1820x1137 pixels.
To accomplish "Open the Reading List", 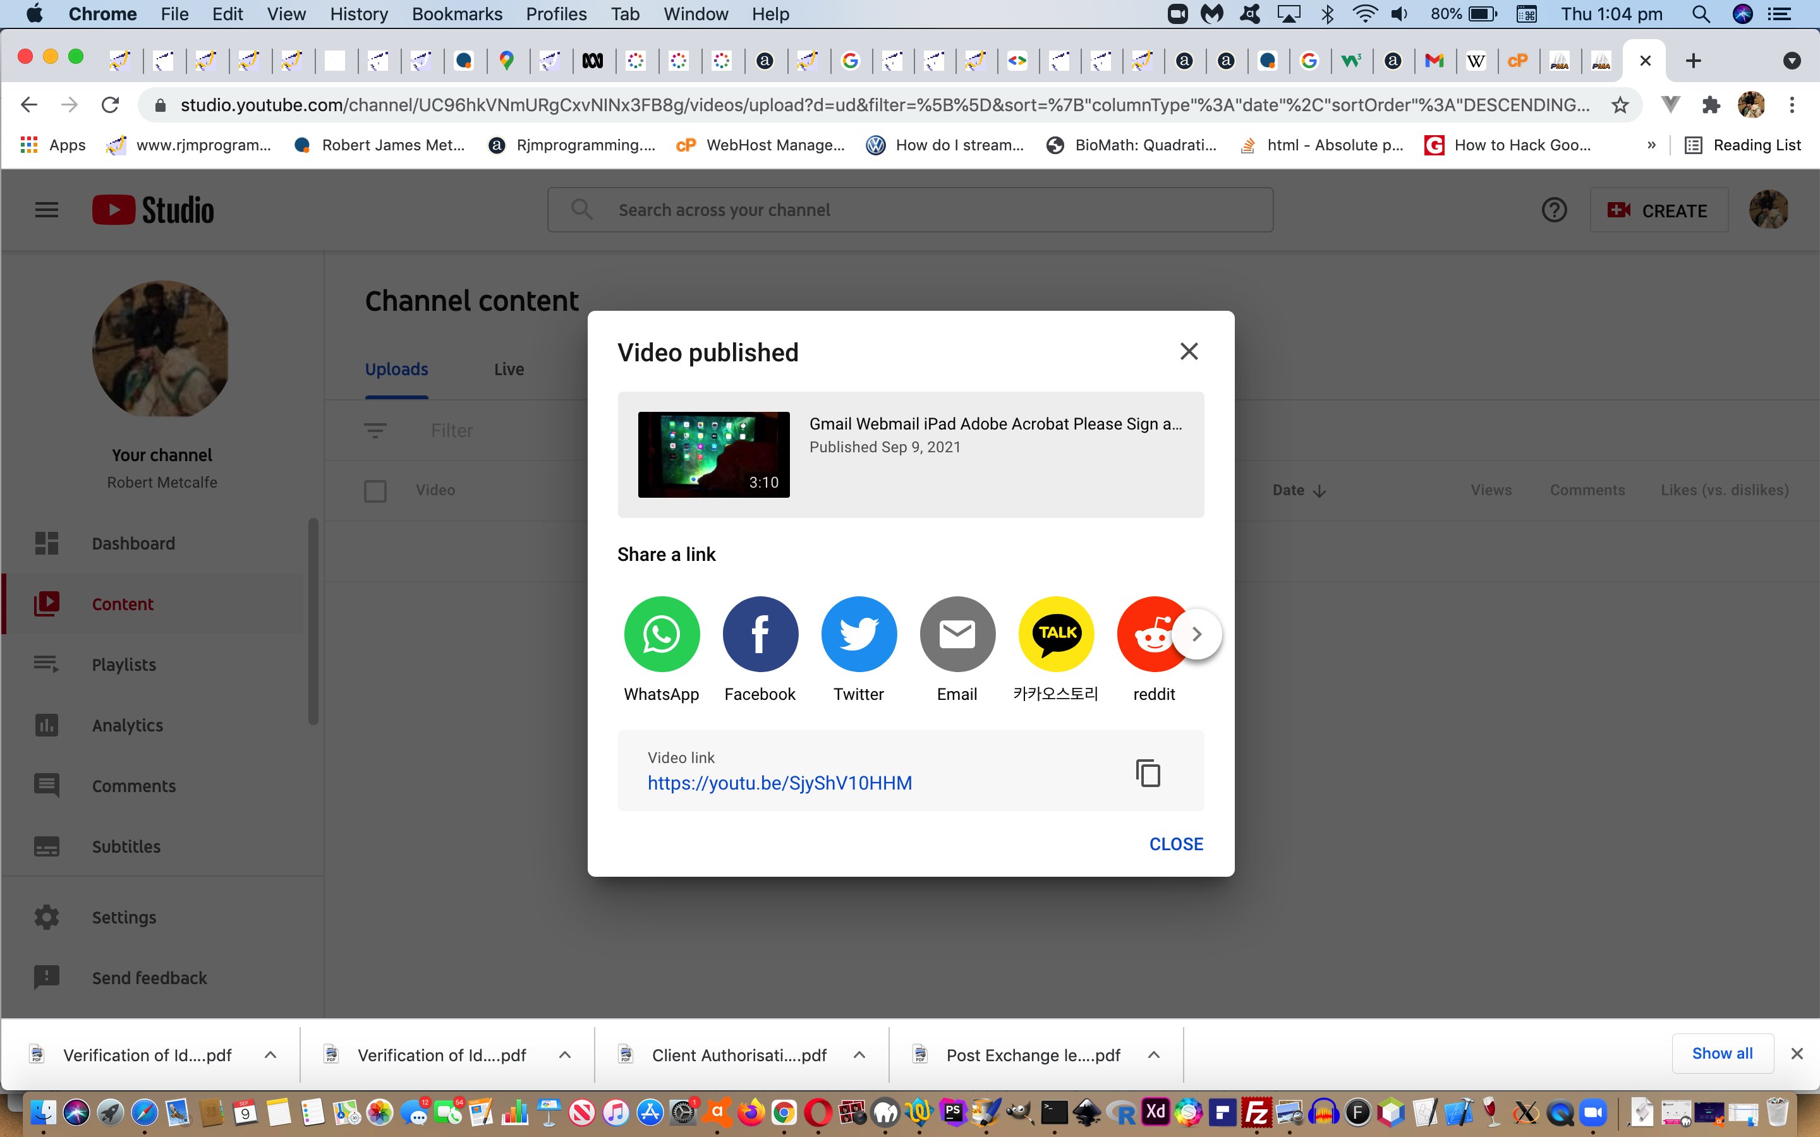I will pos(1742,145).
